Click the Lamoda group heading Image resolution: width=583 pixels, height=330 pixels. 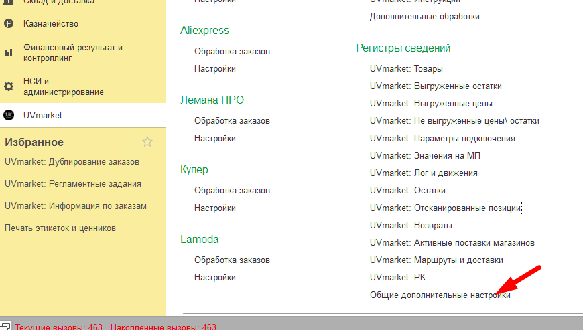[199, 240]
